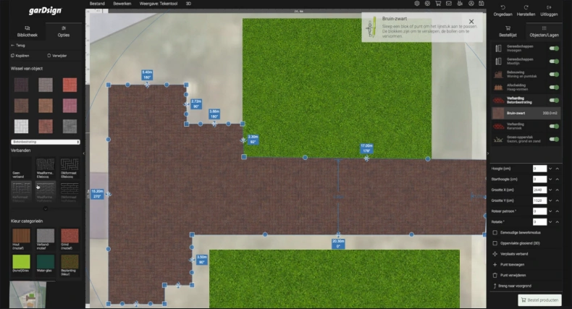Toggle Gereedschappen Maatlijn layer visibility

(554, 62)
